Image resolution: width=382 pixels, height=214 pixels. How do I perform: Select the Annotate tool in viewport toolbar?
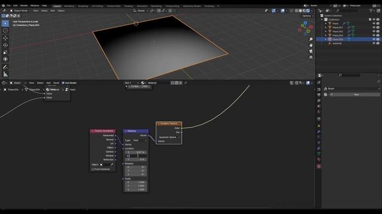(x=5, y=67)
